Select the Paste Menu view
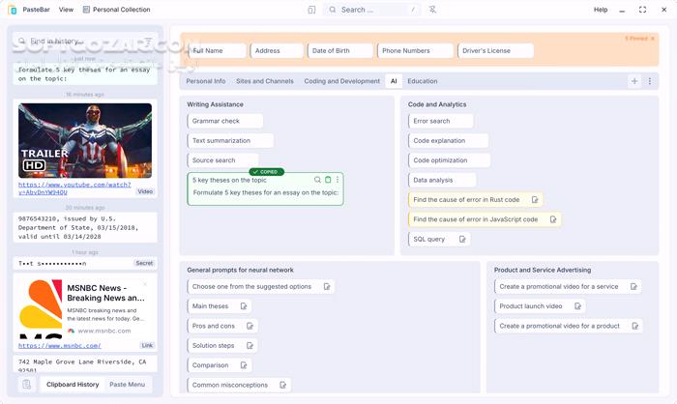The height and width of the screenshot is (404, 677). (x=127, y=385)
